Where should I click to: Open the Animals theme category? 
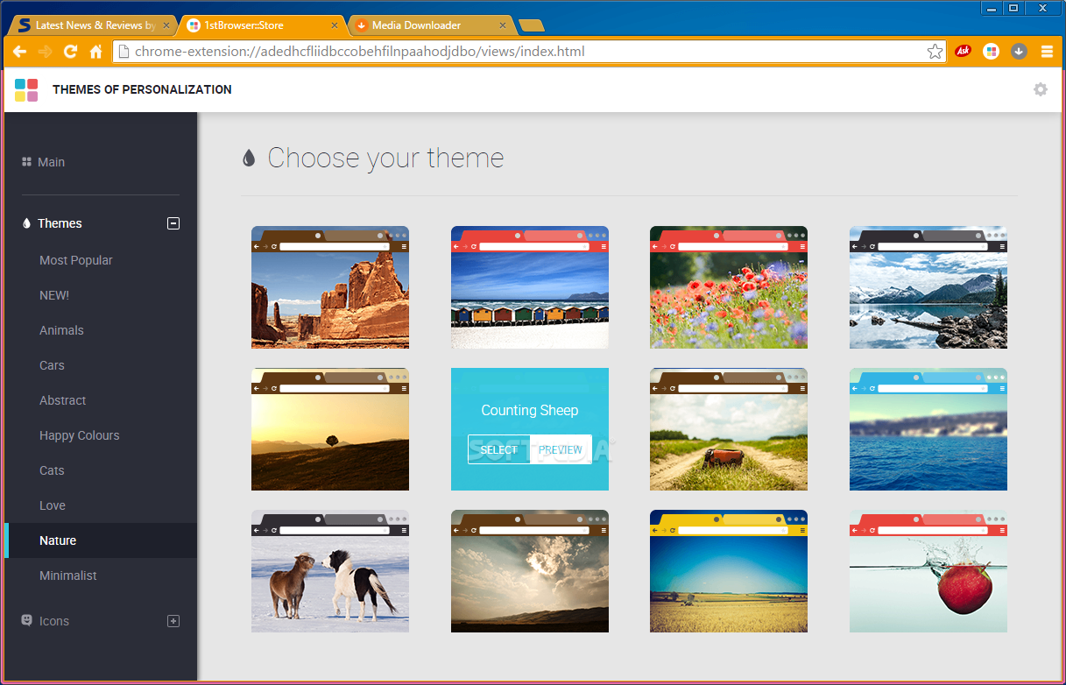coord(61,330)
